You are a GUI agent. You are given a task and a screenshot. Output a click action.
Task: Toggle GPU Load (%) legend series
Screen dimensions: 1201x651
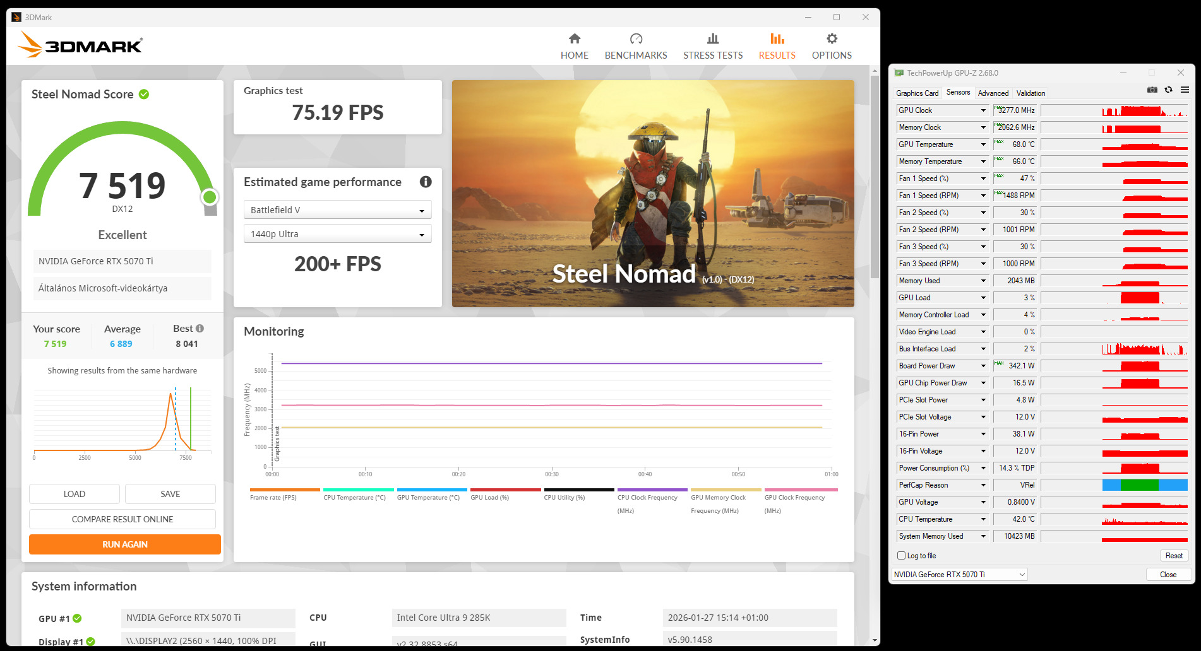click(x=505, y=495)
